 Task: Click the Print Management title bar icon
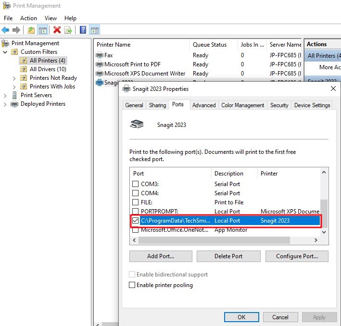pyautogui.click(x=7, y=6)
